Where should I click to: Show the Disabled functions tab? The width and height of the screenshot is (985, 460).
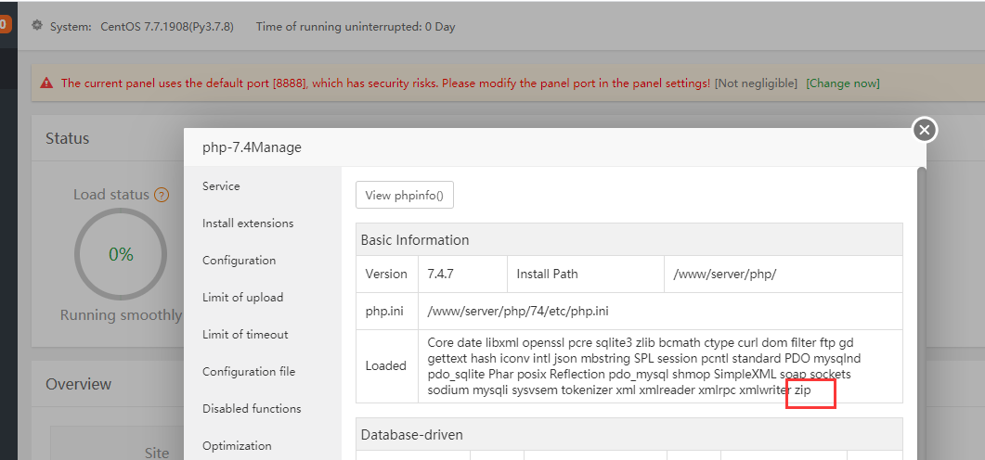252,409
